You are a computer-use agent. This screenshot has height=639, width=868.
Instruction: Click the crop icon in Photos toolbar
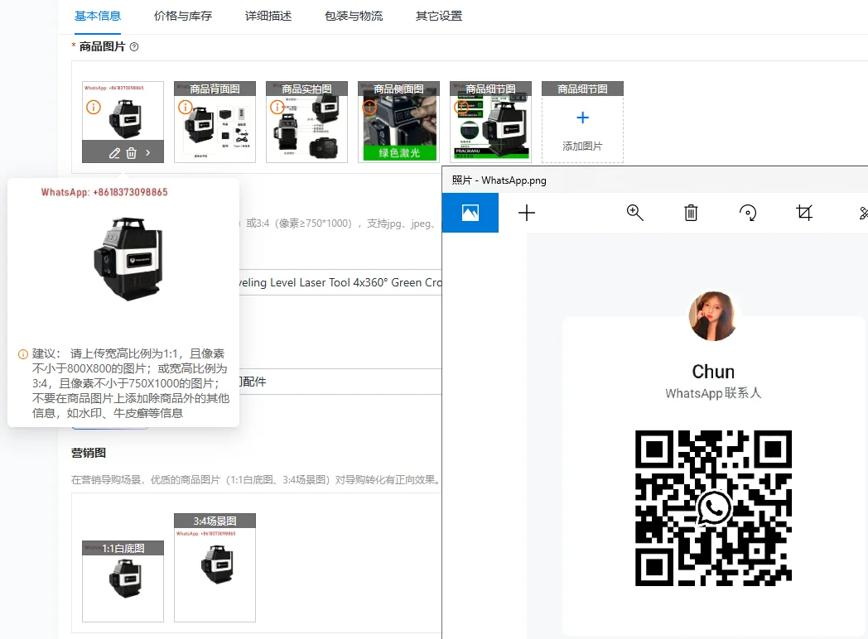pos(804,213)
